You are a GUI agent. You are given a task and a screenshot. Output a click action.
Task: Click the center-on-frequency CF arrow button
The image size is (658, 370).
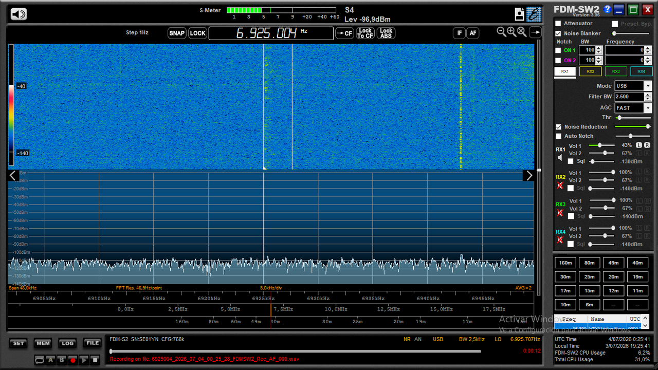344,33
